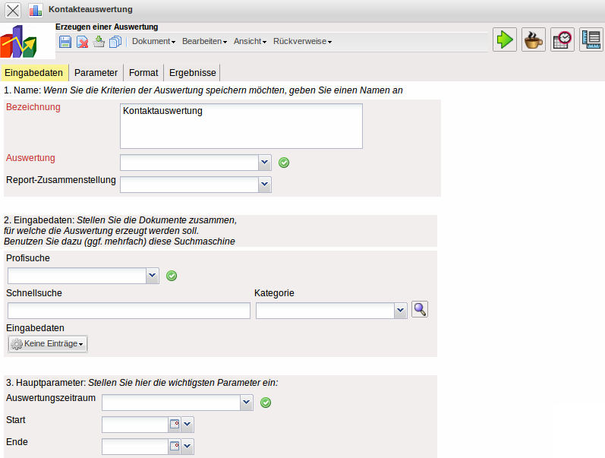This screenshot has width=605, height=458.
Task: Click into the Schnellsuche text field
Action: pos(128,311)
